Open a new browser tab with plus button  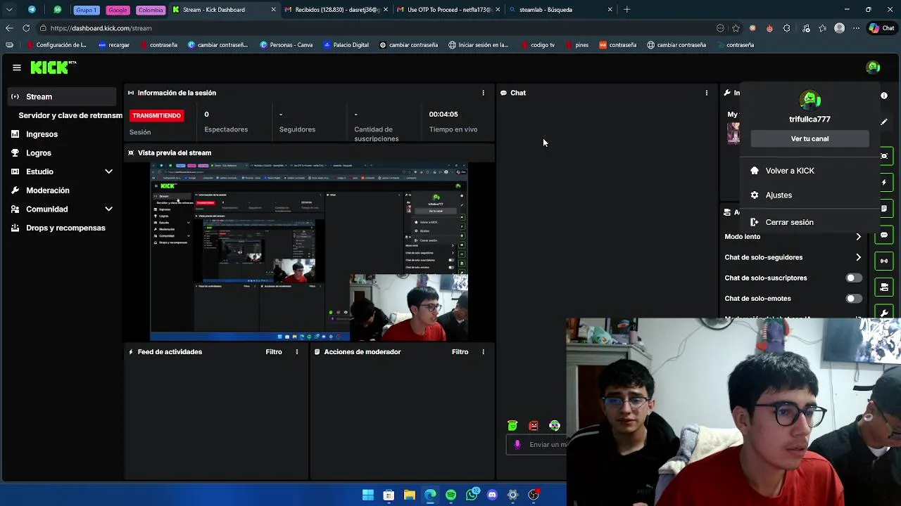(626, 10)
